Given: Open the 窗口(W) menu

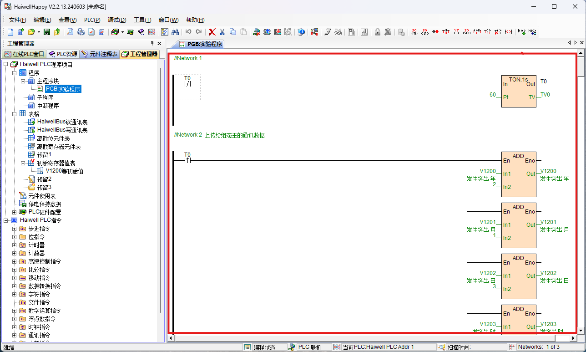Looking at the screenshot, I should tap(168, 20).
